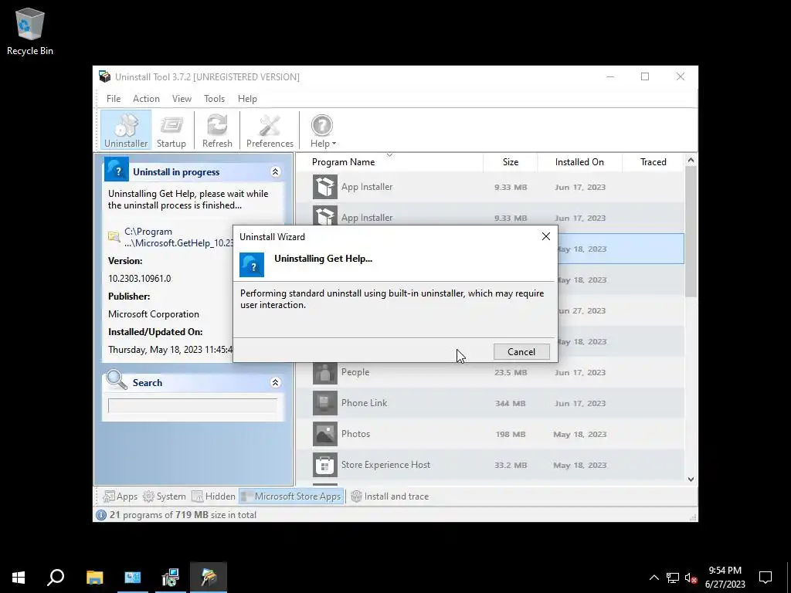Click the 344 MB size cell

[510, 403]
